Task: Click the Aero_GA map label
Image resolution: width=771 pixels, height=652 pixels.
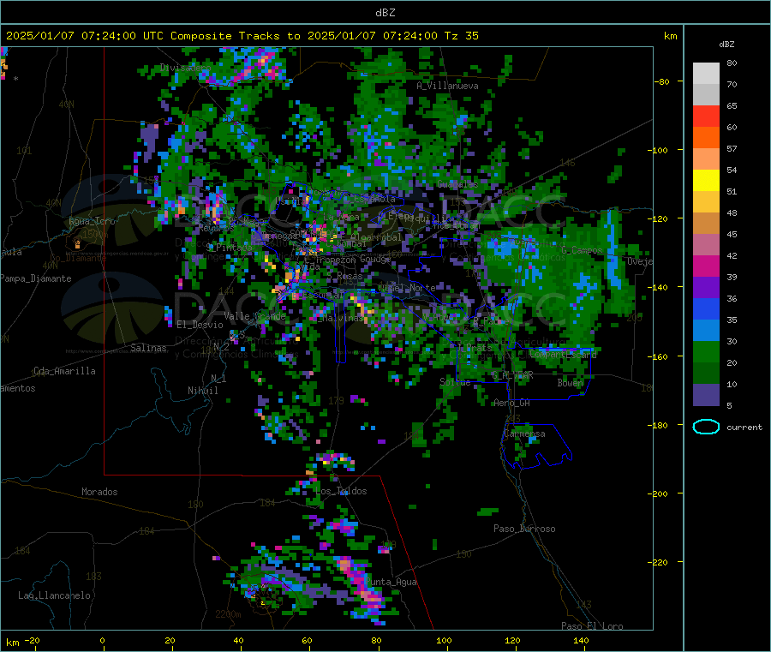Action: pyautogui.click(x=512, y=404)
